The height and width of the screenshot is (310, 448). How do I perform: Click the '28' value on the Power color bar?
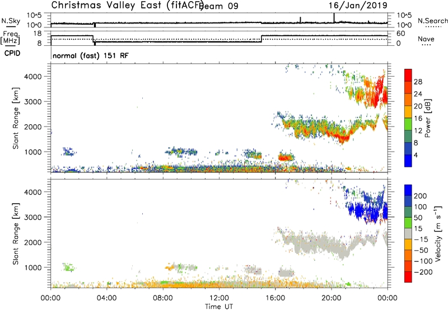(x=418, y=82)
